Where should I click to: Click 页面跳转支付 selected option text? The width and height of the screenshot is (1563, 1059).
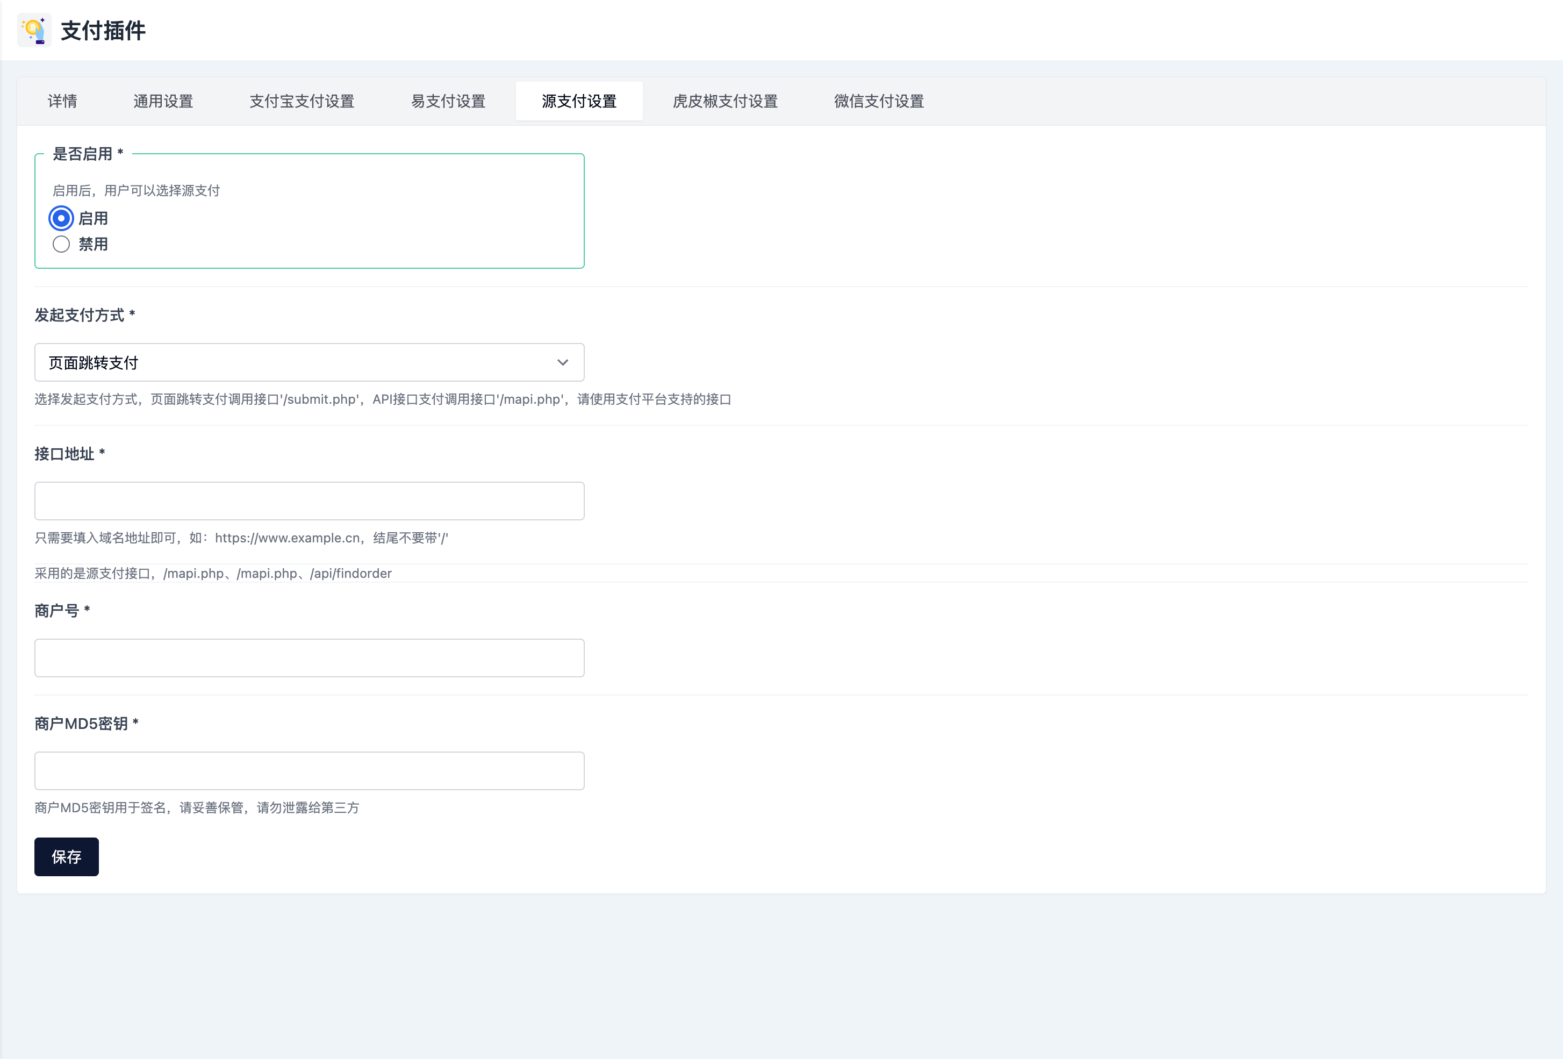[94, 363]
